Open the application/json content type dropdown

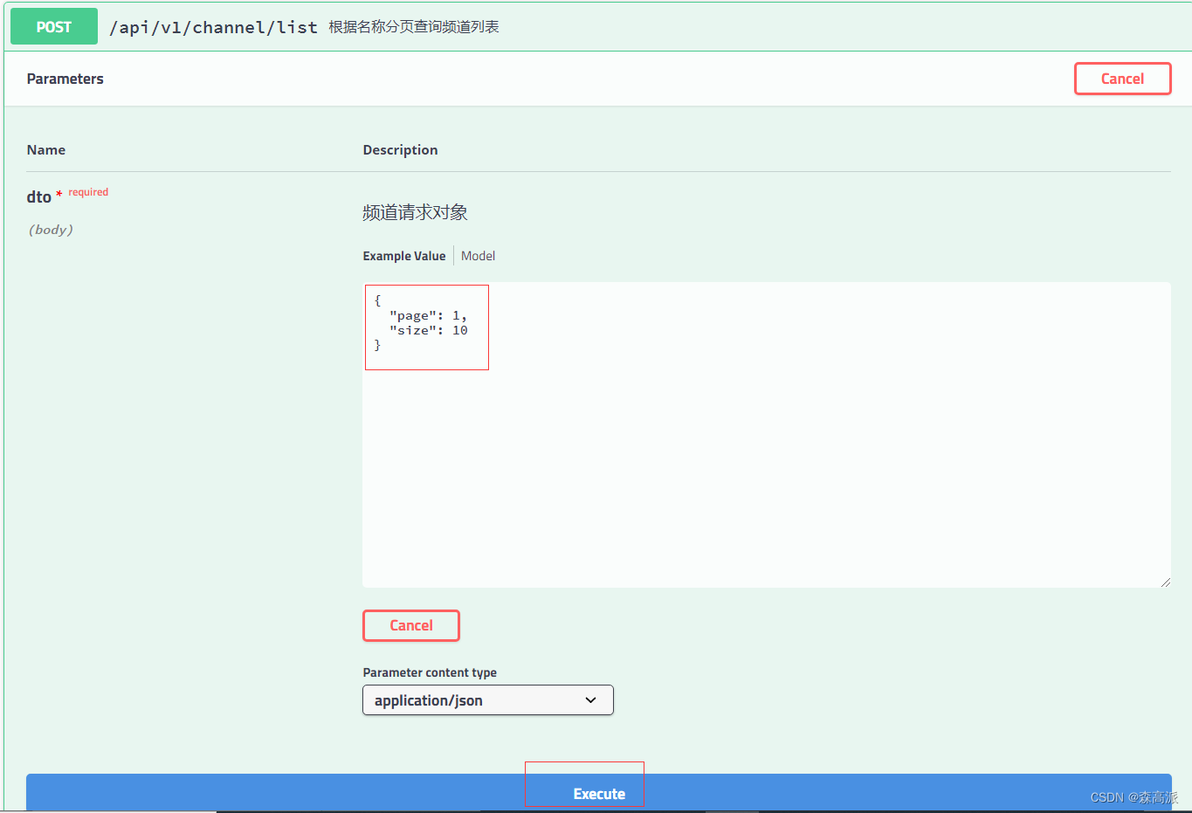point(488,700)
